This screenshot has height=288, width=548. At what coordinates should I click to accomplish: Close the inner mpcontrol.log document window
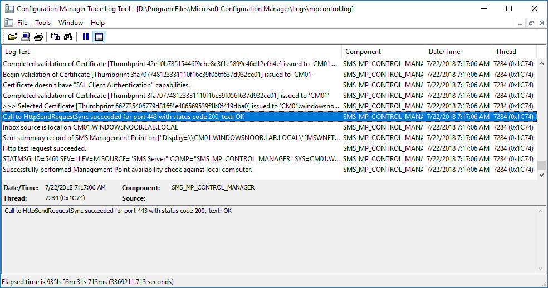[542, 23]
